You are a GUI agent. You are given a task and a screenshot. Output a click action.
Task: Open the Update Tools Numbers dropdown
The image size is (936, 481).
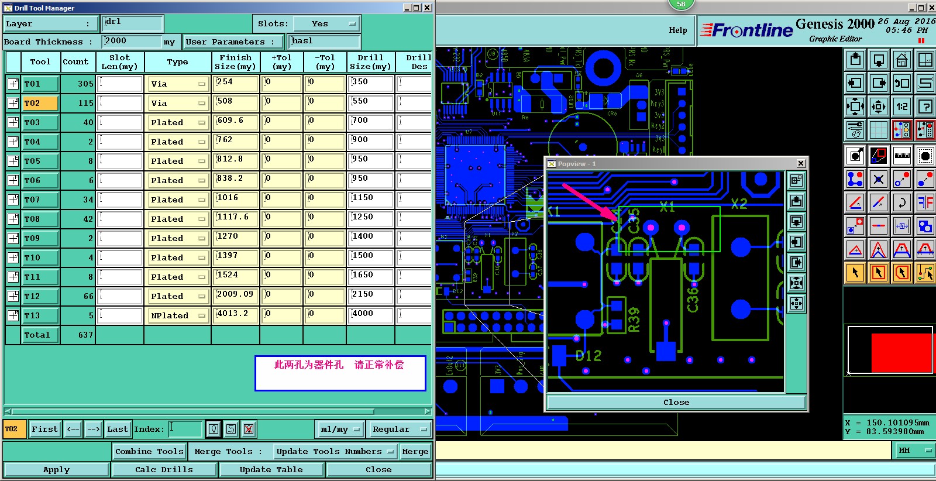pos(336,451)
